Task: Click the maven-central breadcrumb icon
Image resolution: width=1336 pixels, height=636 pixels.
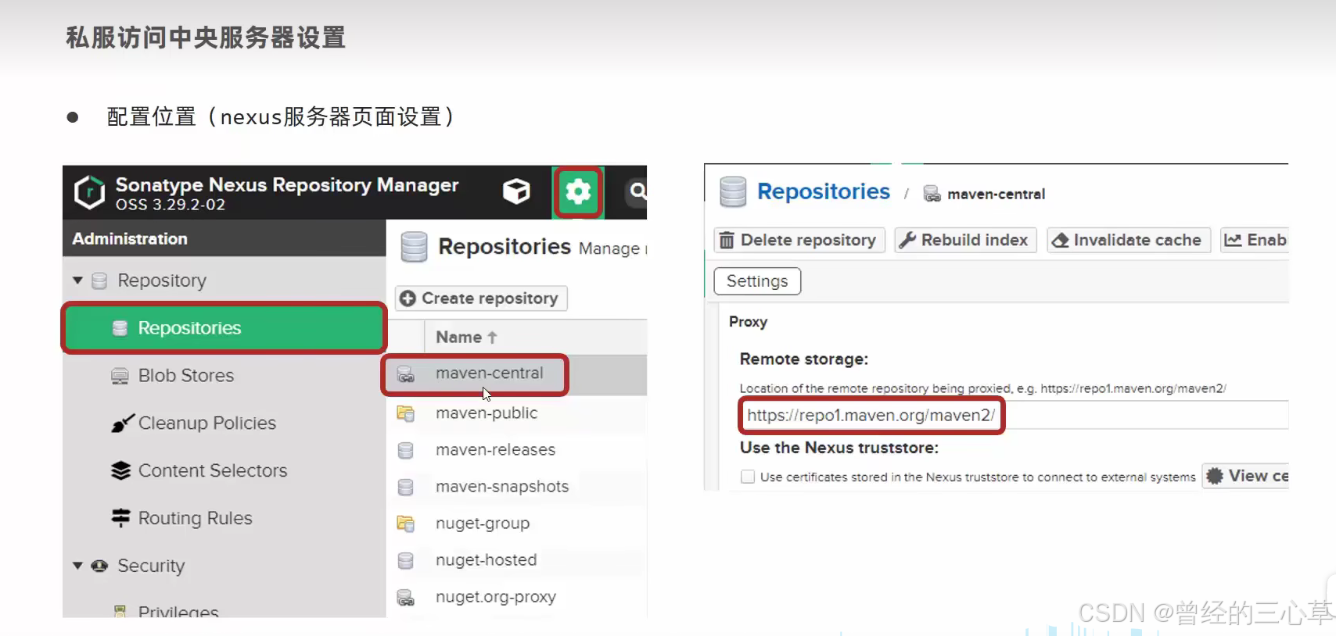Action: (932, 194)
